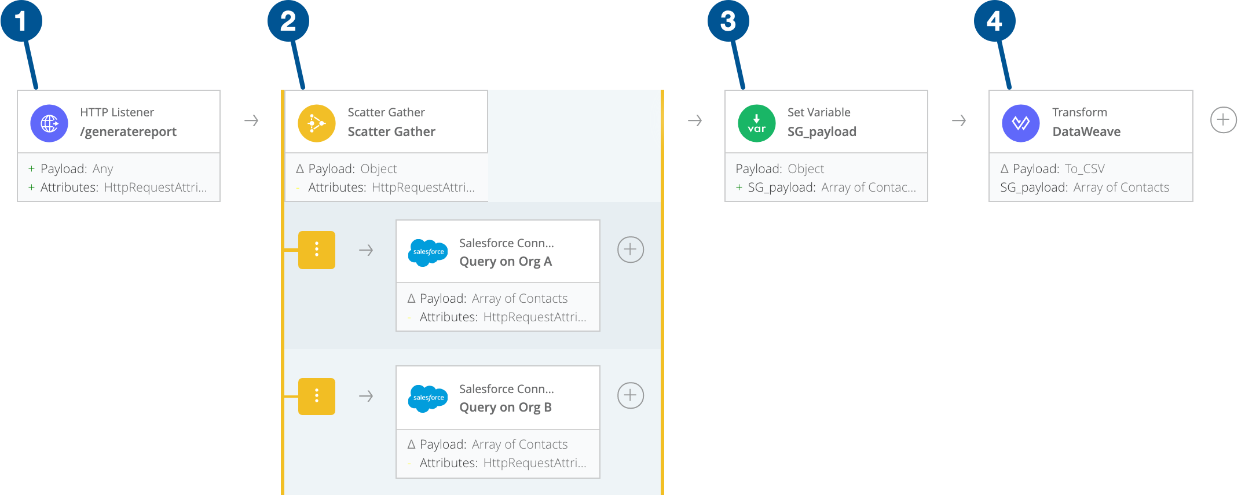Add component after Query on Org B
The width and height of the screenshot is (1245, 499).
click(630, 395)
